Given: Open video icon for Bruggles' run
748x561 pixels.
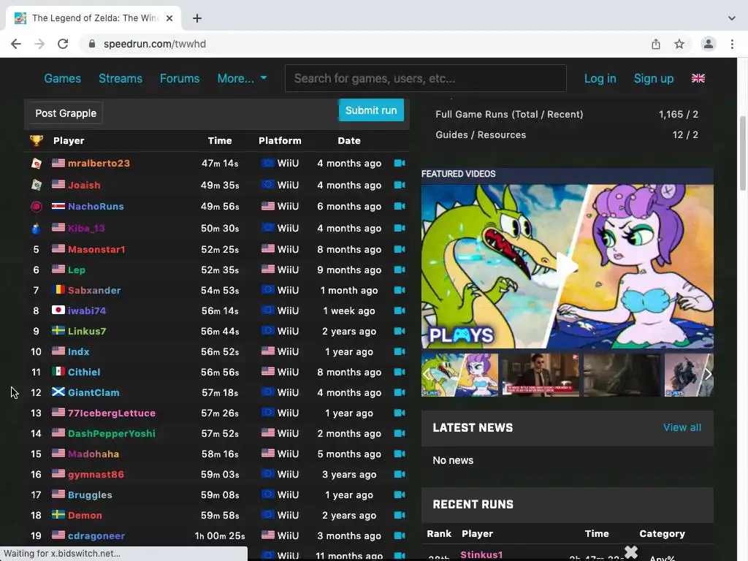Looking at the screenshot, I should click(x=400, y=495).
